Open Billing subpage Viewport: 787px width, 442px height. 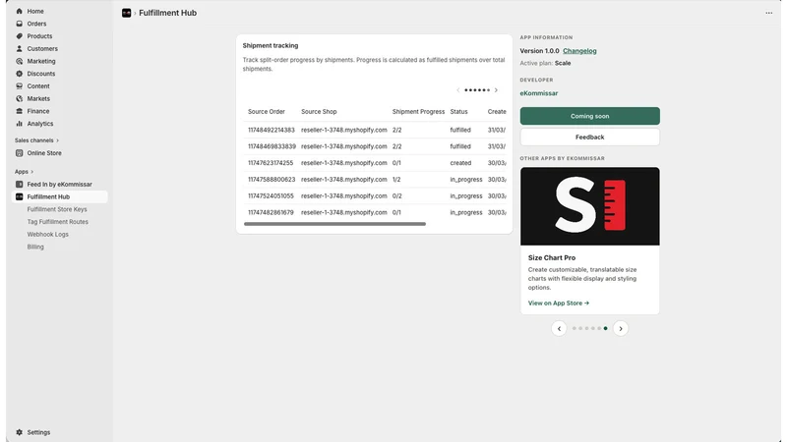35,248
